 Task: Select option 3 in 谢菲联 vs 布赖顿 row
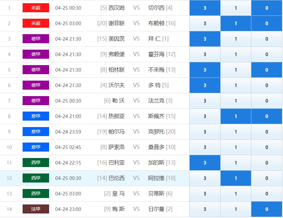click(205, 24)
